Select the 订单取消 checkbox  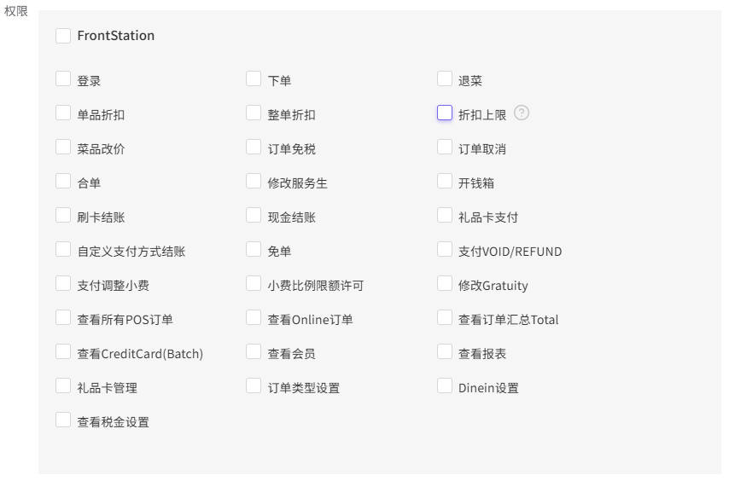click(445, 148)
